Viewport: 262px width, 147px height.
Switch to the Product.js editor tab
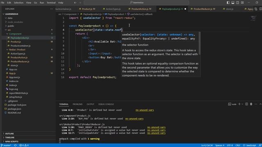(x=87, y=9)
